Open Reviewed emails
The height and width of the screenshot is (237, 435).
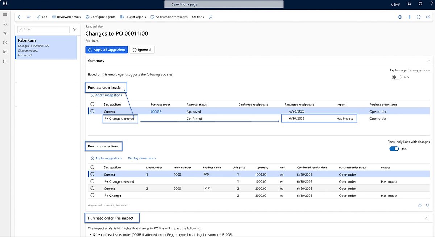66,17
